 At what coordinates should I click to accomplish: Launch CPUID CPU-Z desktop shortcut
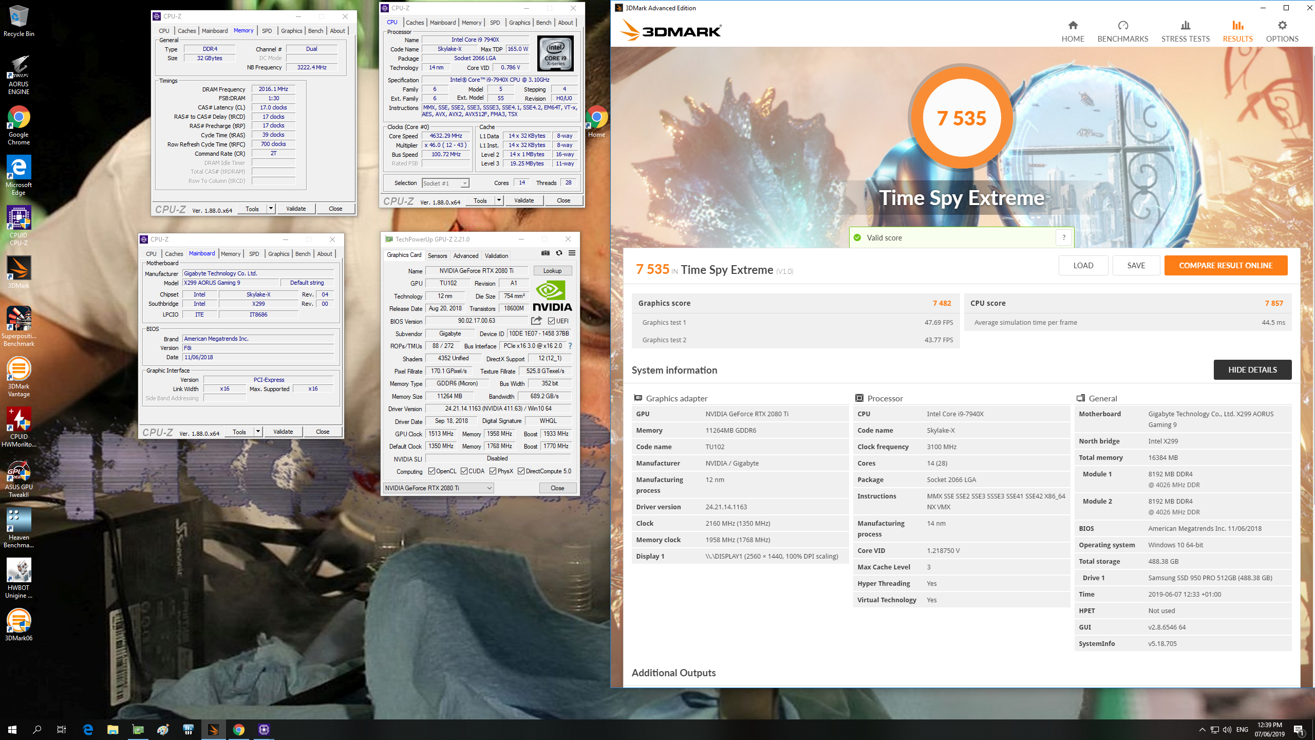(x=18, y=226)
